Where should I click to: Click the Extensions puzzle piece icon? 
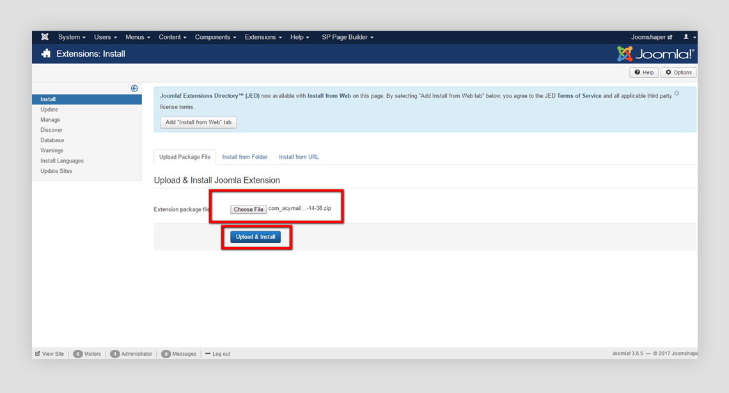click(45, 54)
